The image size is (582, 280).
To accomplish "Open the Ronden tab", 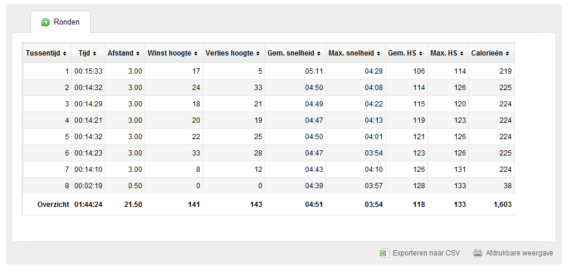I will (60, 22).
